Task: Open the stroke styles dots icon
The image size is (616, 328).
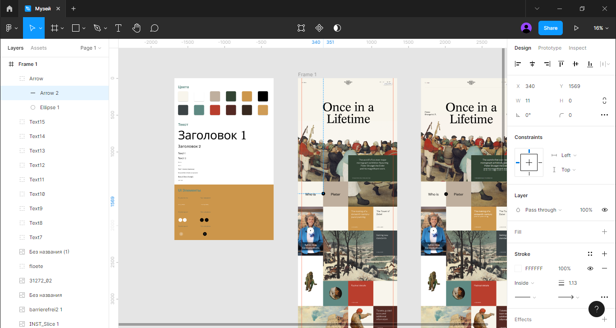Action: tap(590, 254)
